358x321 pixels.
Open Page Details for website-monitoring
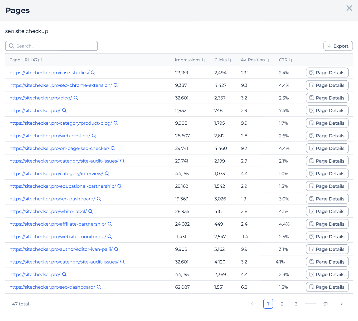click(x=327, y=237)
